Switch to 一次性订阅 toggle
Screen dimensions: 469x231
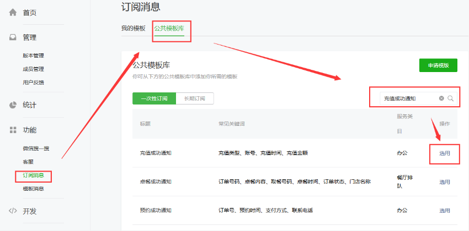(x=154, y=98)
